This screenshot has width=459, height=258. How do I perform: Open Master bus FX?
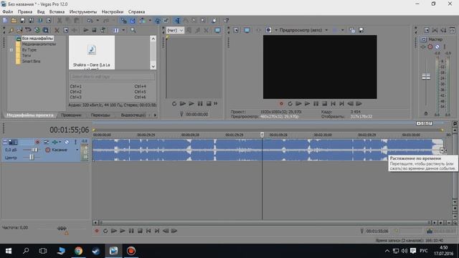[423, 47]
